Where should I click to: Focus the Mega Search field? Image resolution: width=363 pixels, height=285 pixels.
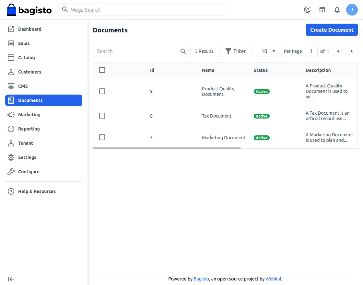point(142,10)
